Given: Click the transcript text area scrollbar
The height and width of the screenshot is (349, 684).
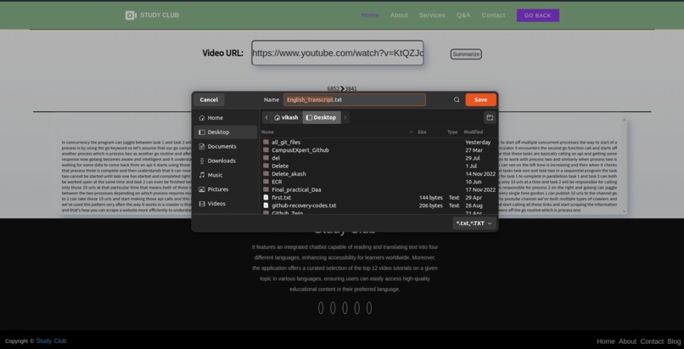Looking at the screenshot, I should pos(625,166).
